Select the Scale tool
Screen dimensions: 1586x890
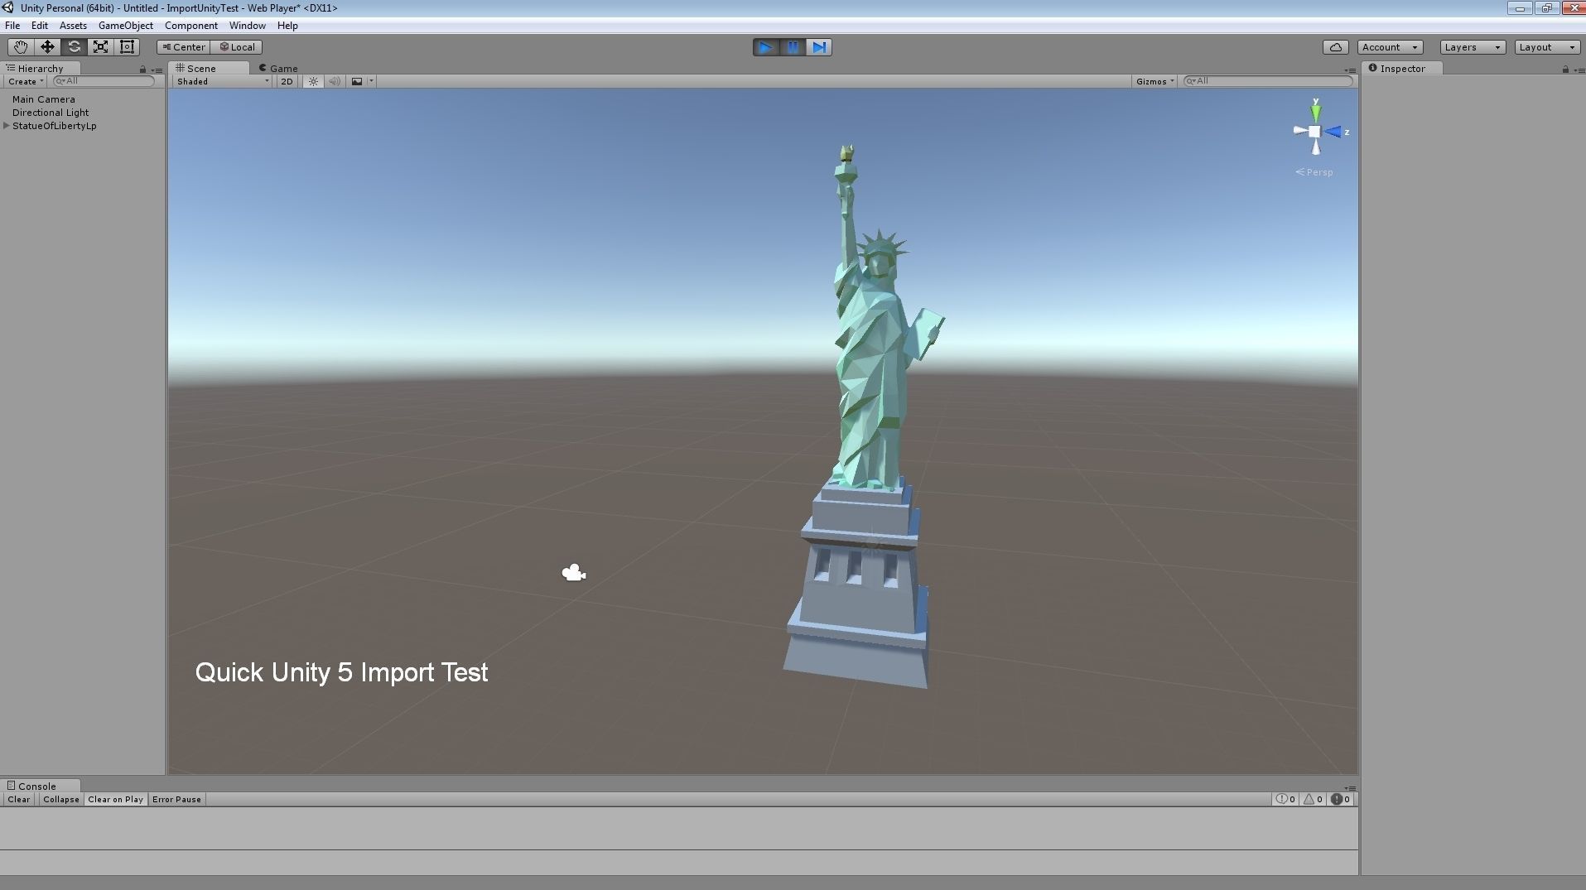[100, 47]
